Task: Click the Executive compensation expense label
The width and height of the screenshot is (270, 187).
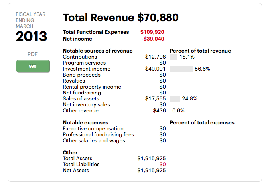Action: [x=93, y=129]
